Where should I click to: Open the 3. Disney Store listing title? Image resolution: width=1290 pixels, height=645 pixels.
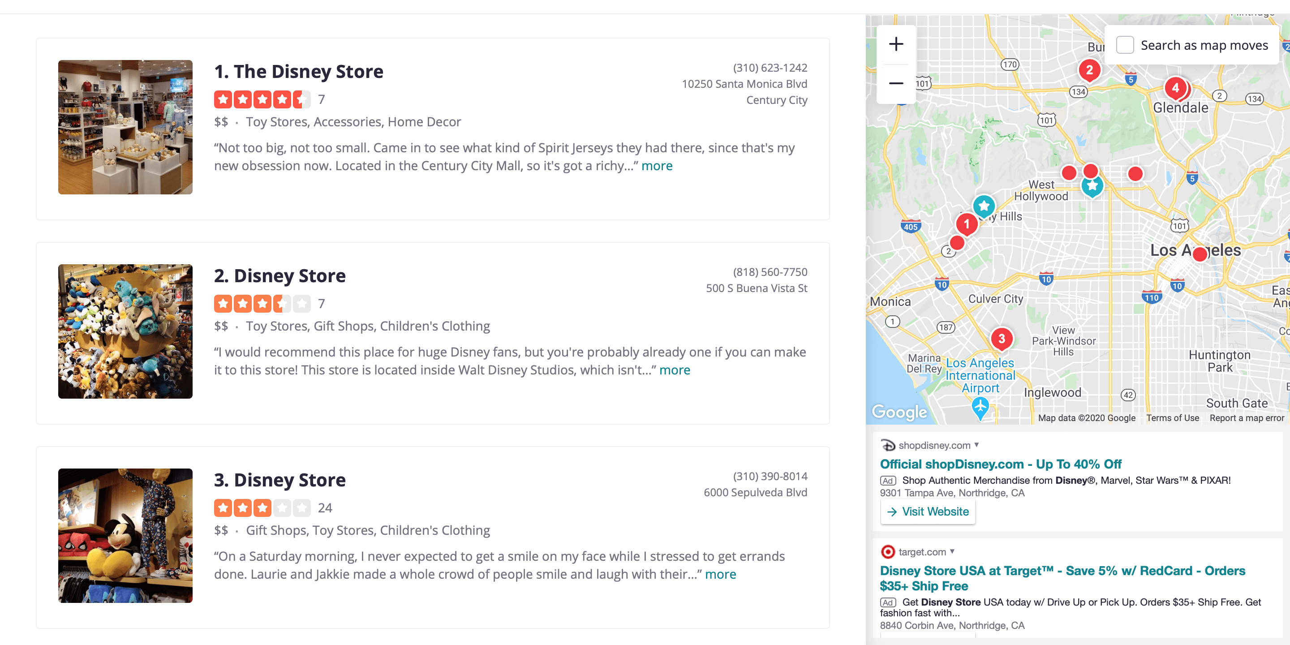tap(279, 480)
